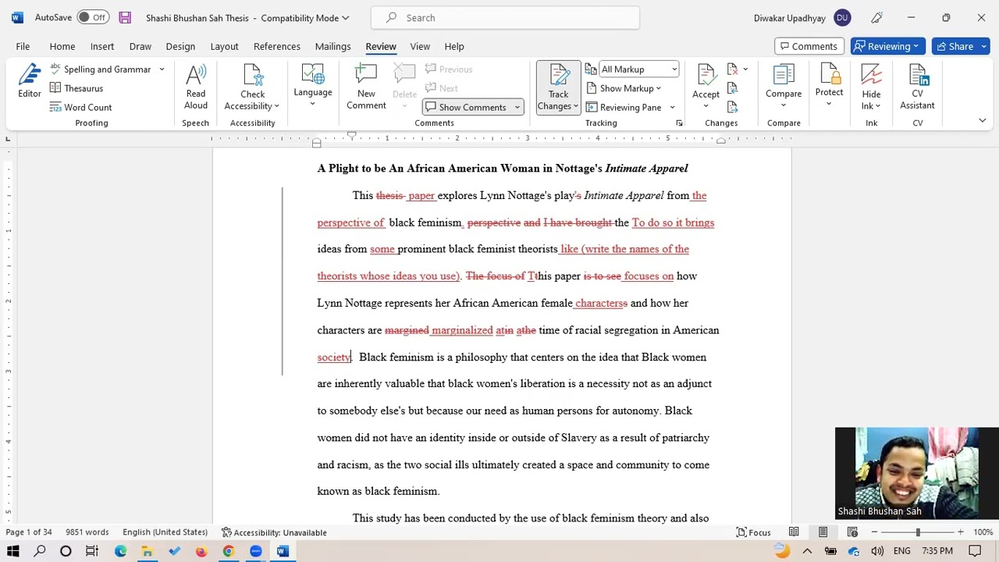Open Google Chrome from the taskbar
The width and height of the screenshot is (999, 562).
pos(228,551)
